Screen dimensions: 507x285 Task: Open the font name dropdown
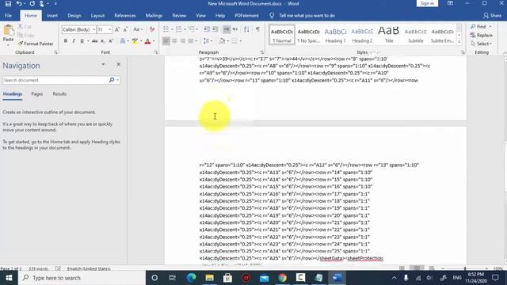[93, 30]
